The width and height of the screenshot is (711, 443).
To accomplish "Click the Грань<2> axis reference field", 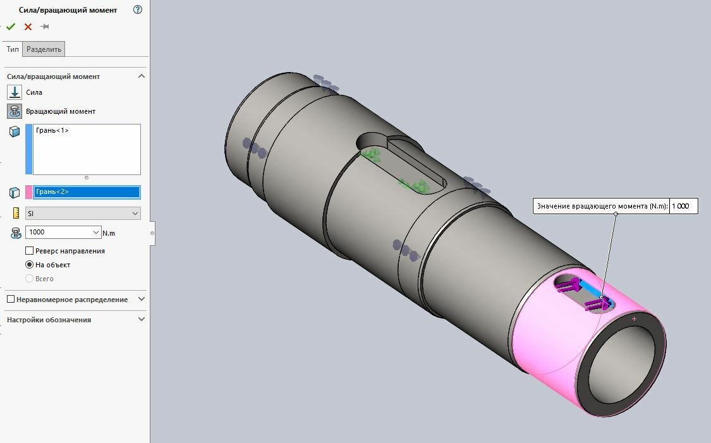I will coord(87,192).
